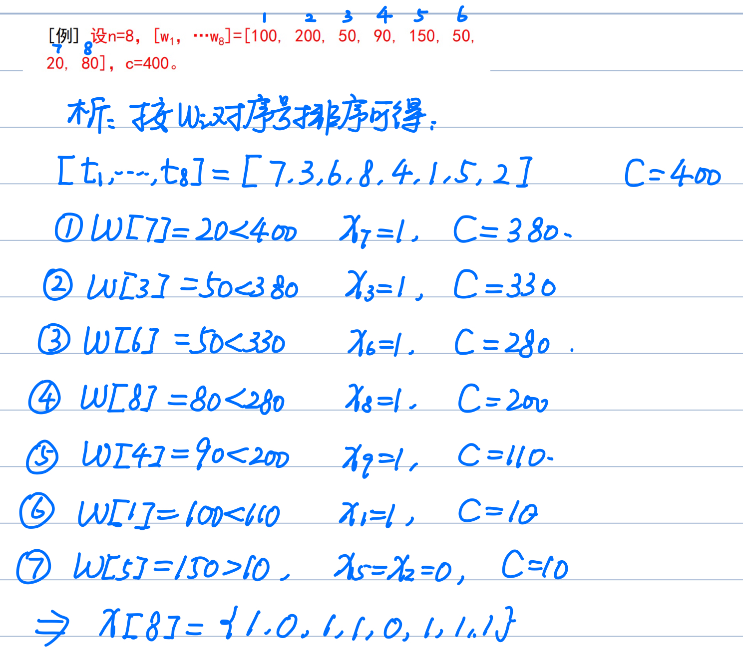The image size is (743, 654).
Task: Click the handwritten "x1=1"
Action: (x=377, y=514)
